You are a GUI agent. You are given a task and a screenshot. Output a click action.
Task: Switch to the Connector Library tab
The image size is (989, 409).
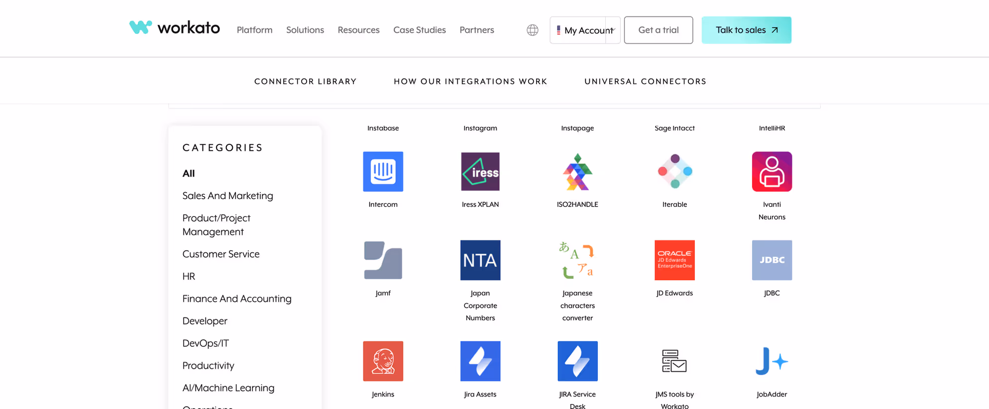click(306, 81)
